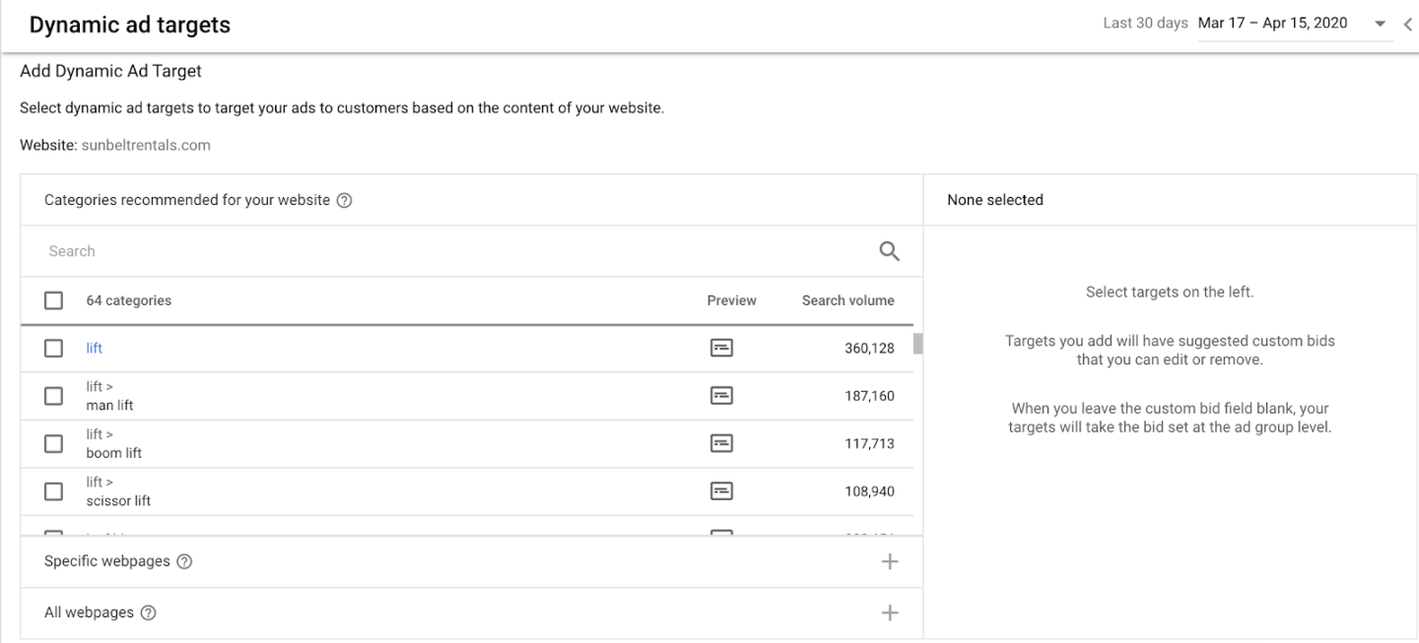Open preview icon for scissor lift
The image size is (1419, 643).
point(722,491)
